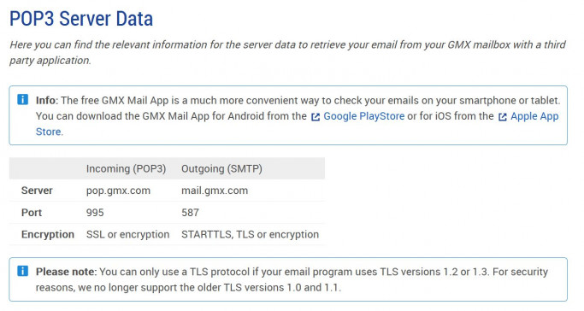Click the incoming port value 995

tap(95, 213)
